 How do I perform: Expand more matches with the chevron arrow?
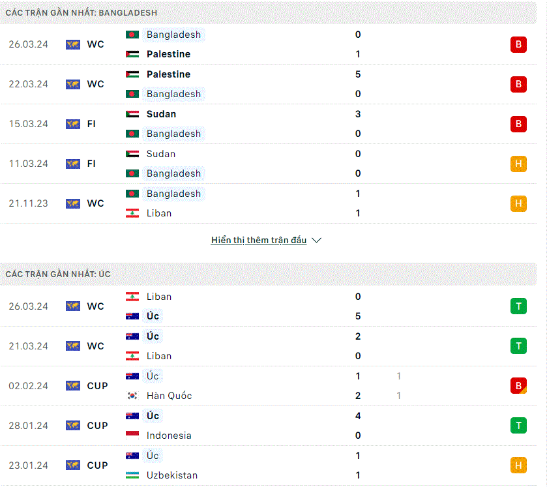click(x=316, y=241)
